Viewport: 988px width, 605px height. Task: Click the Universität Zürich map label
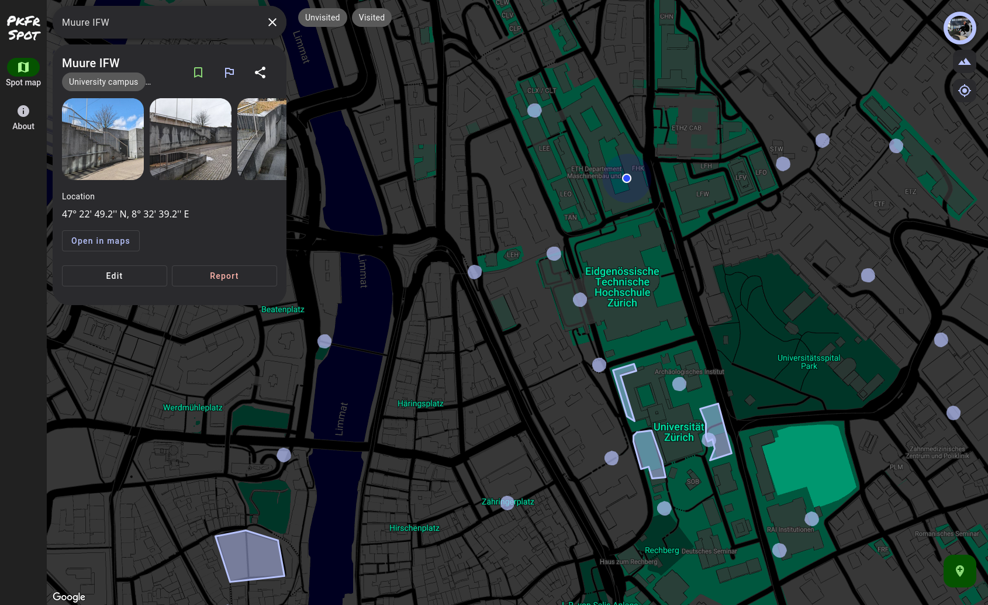tap(679, 432)
